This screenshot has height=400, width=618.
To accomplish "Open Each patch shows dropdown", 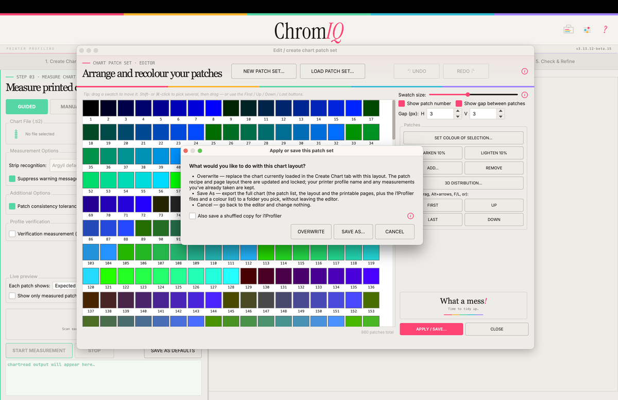I will click(x=65, y=286).
